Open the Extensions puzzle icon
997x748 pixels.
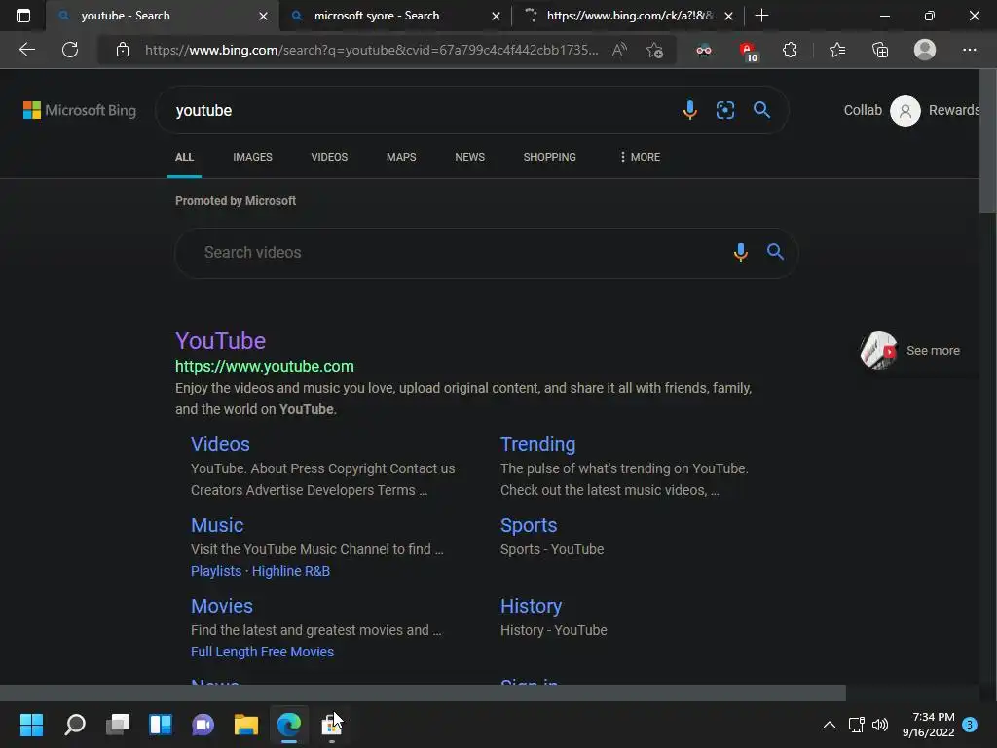790,50
